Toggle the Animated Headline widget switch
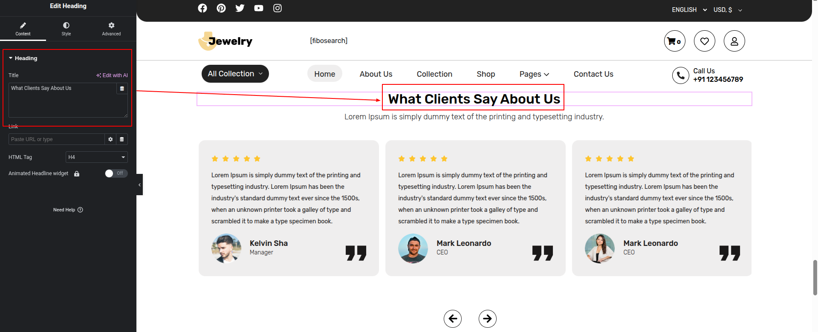818x332 pixels. click(116, 173)
